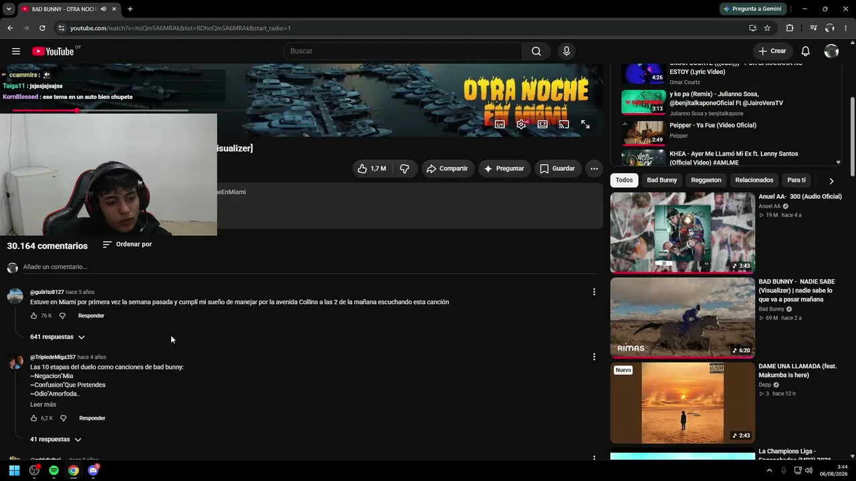Open the DAME UNA LLAMADA video title
Screen dimensions: 856x481
(x=797, y=371)
